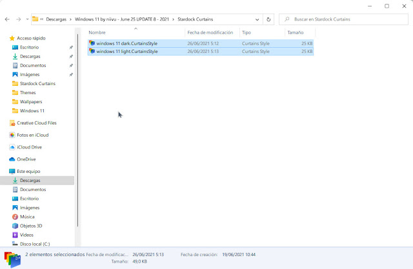This screenshot has height=269, width=413.
Task: Click the navigation pane vertical scrollbar
Action: pos(77,130)
